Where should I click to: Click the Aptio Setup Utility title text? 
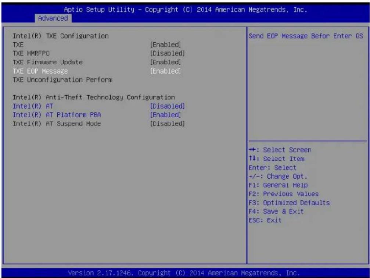pos(186,10)
